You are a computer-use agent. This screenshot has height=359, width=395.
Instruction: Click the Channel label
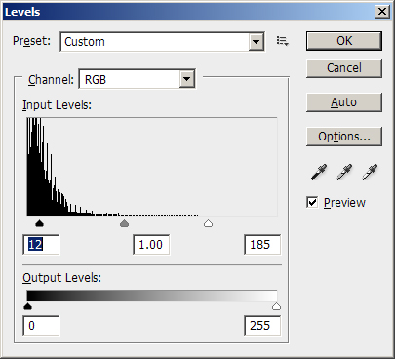(51, 80)
